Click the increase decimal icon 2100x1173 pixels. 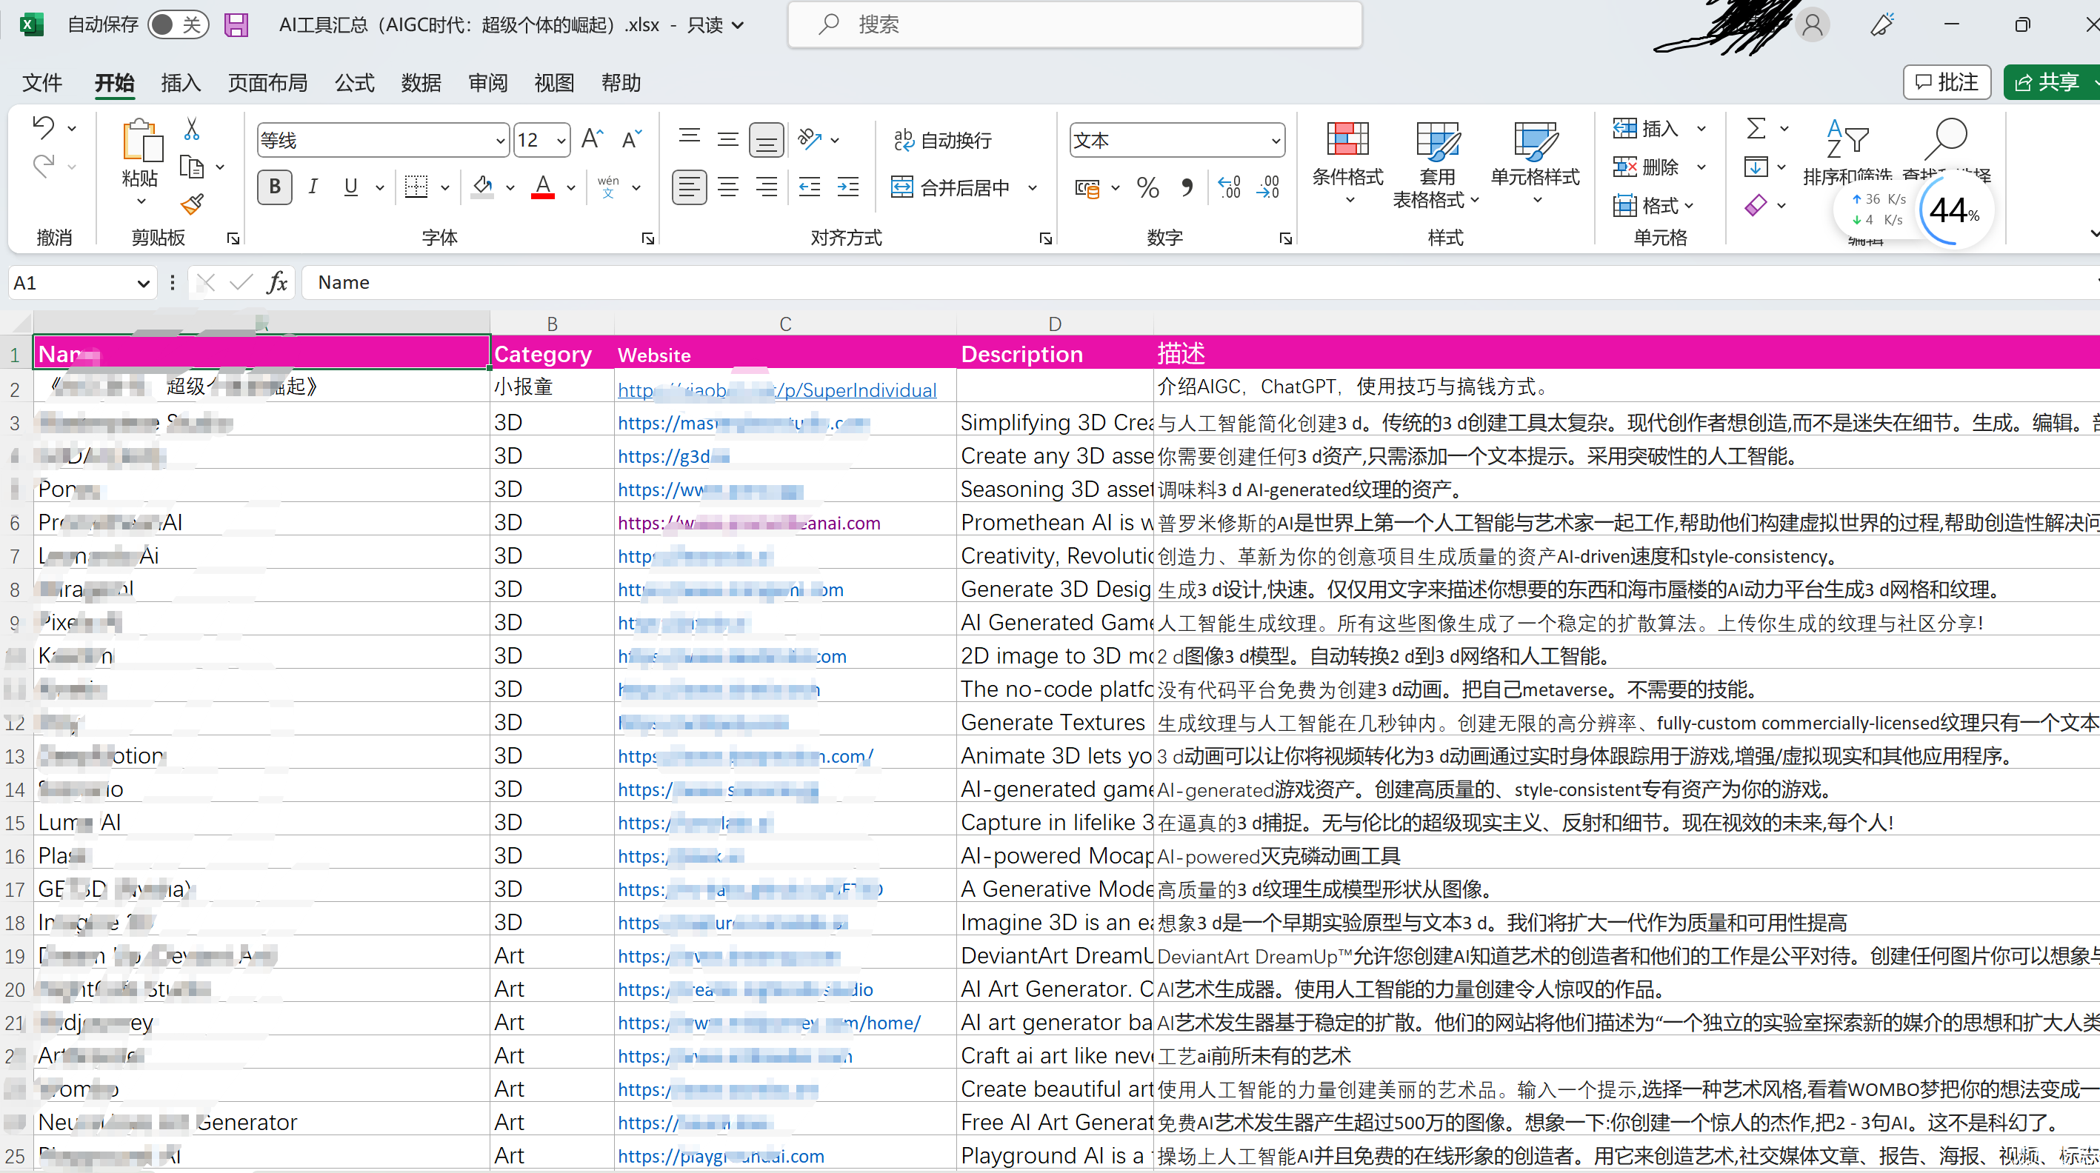tap(1230, 188)
